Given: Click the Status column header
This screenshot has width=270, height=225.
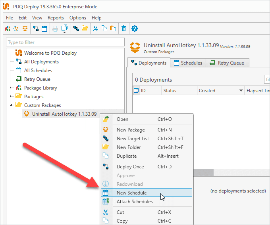Looking at the screenshot, I should pyautogui.click(x=179, y=91).
